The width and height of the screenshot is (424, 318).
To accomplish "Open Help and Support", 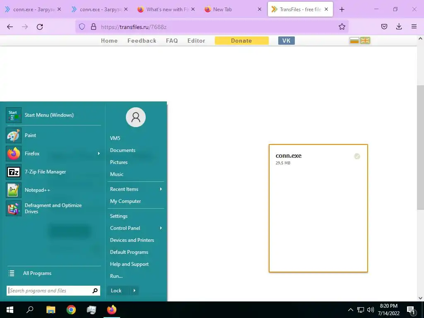I will [129, 264].
